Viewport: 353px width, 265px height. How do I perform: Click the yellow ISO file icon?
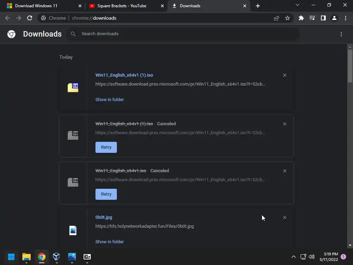point(73,87)
